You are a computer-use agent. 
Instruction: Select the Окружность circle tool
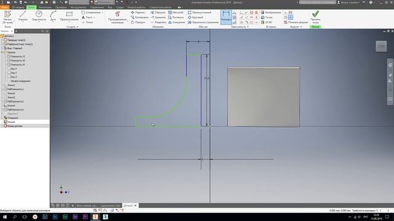coord(39,17)
